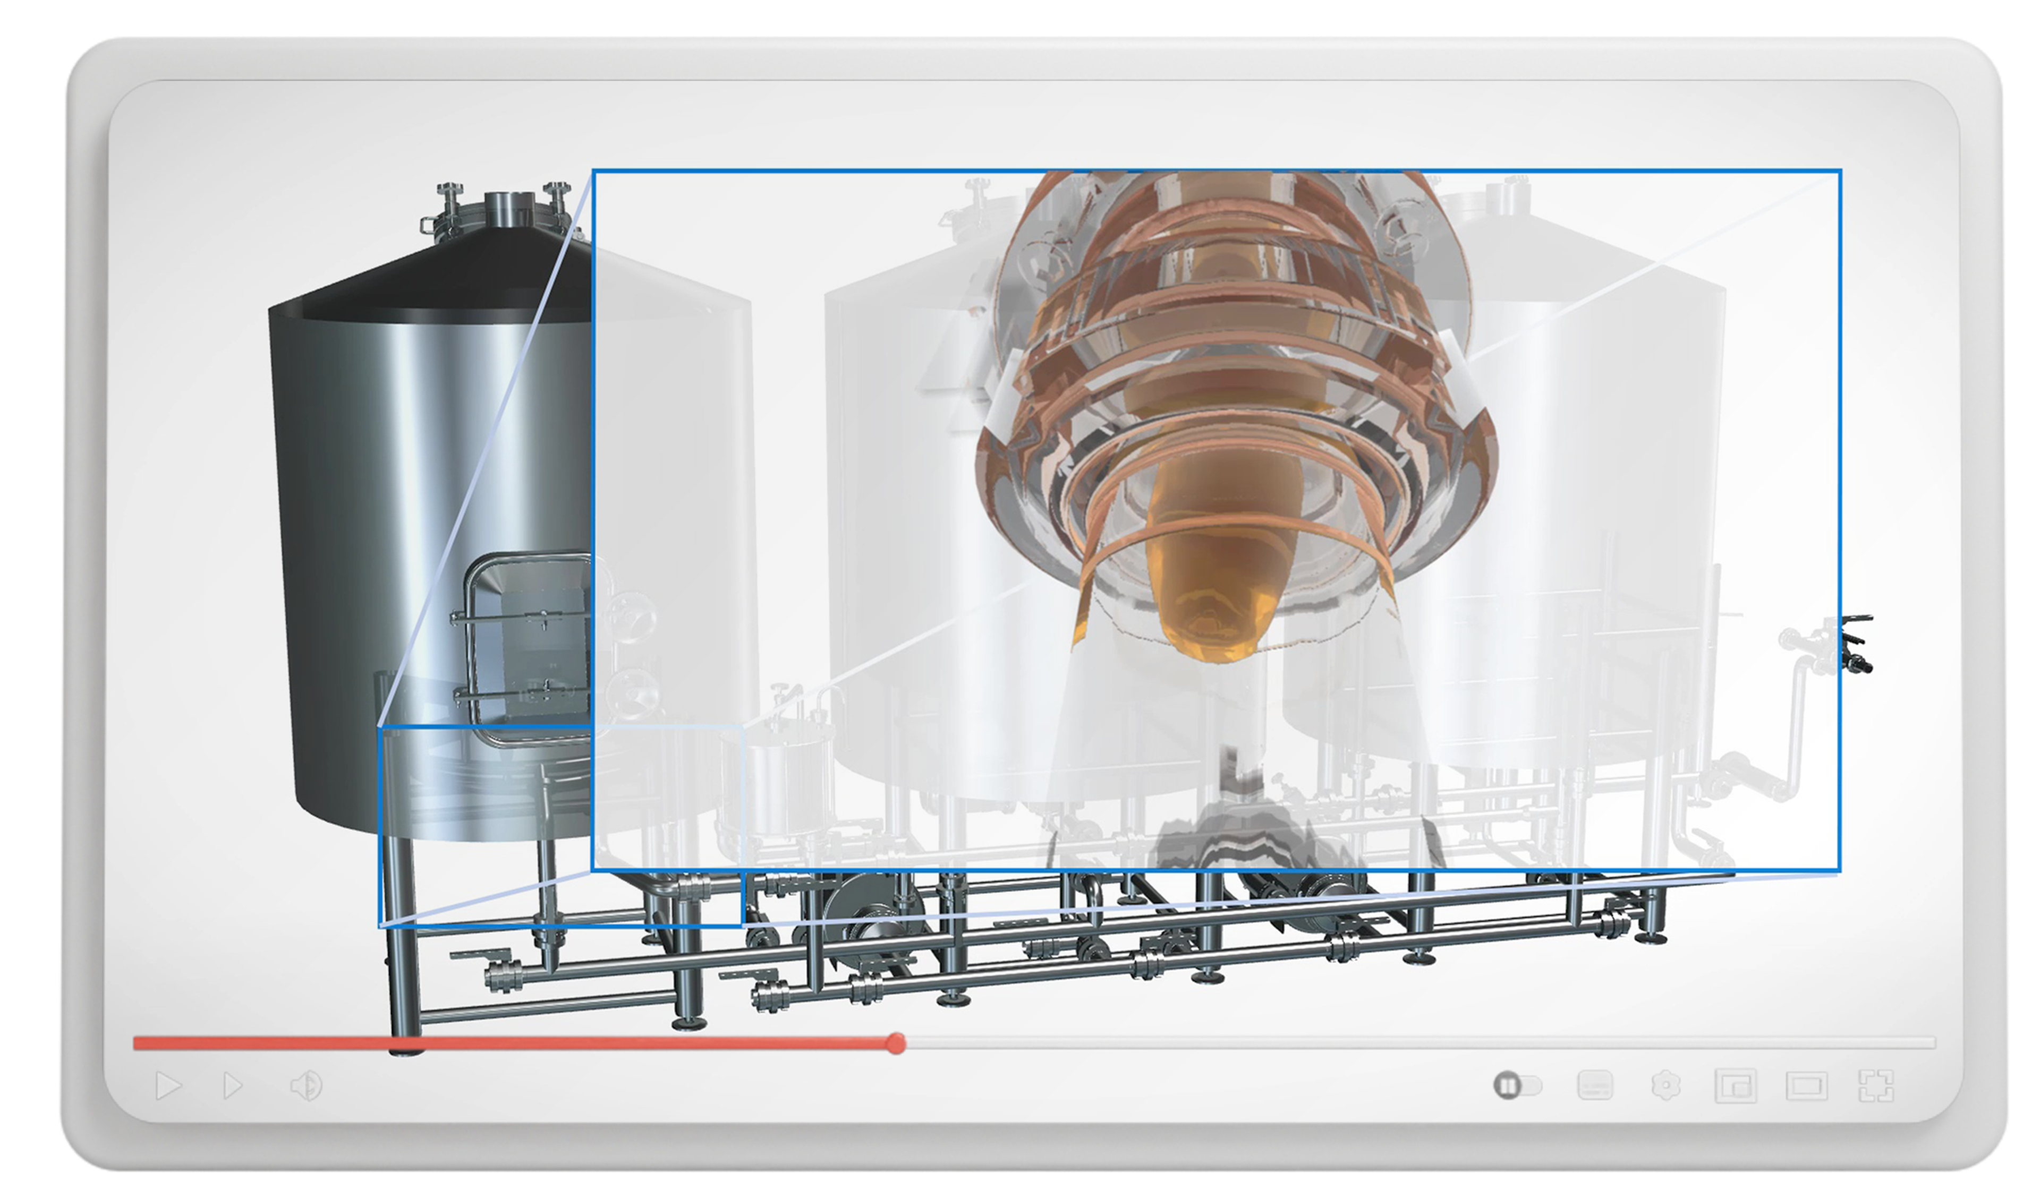Enter fullscreen mode
2040x1199 pixels.
1876,1086
